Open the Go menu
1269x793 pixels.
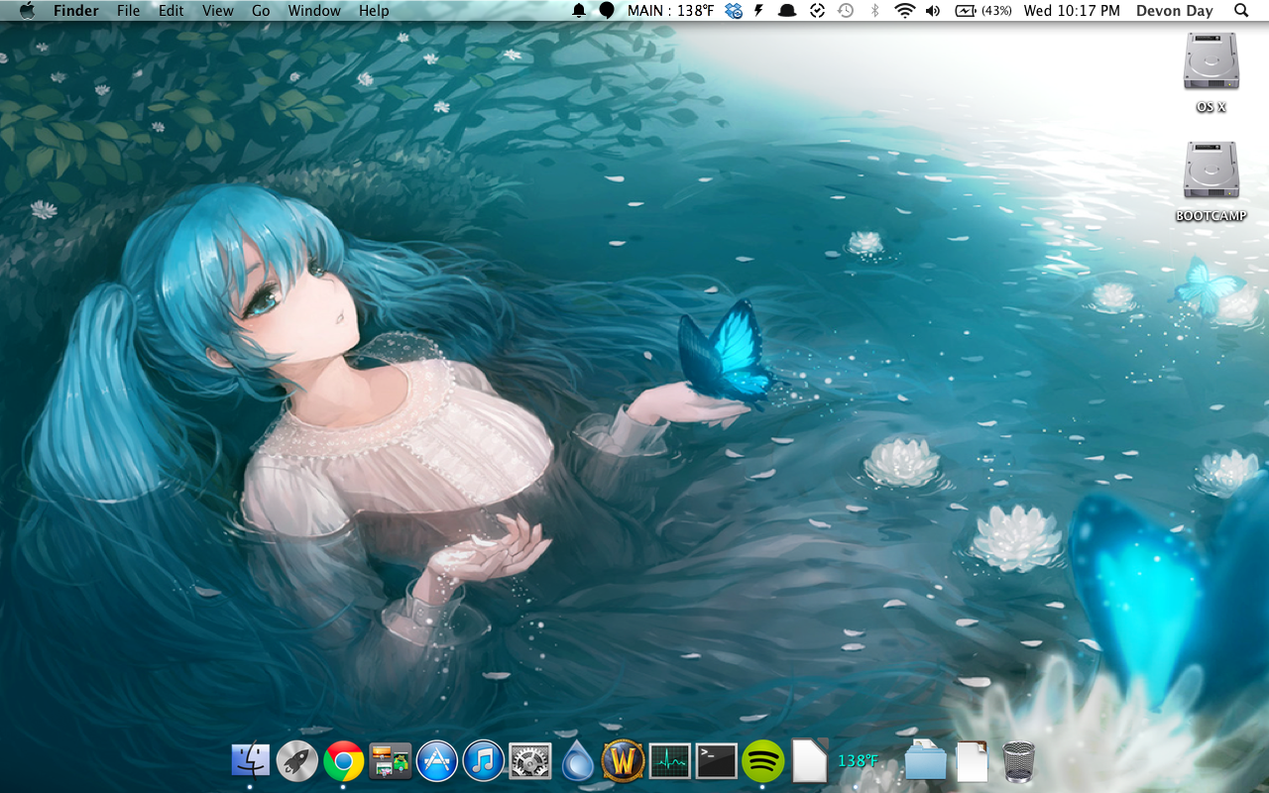(x=261, y=11)
